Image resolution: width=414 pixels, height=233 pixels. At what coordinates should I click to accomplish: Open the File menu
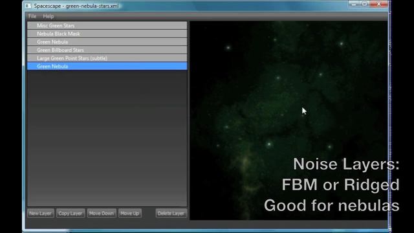pyautogui.click(x=32, y=16)
